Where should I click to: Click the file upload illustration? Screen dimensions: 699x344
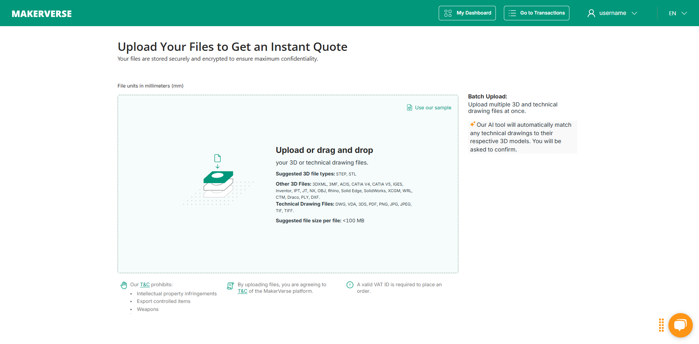click(218, 180)
